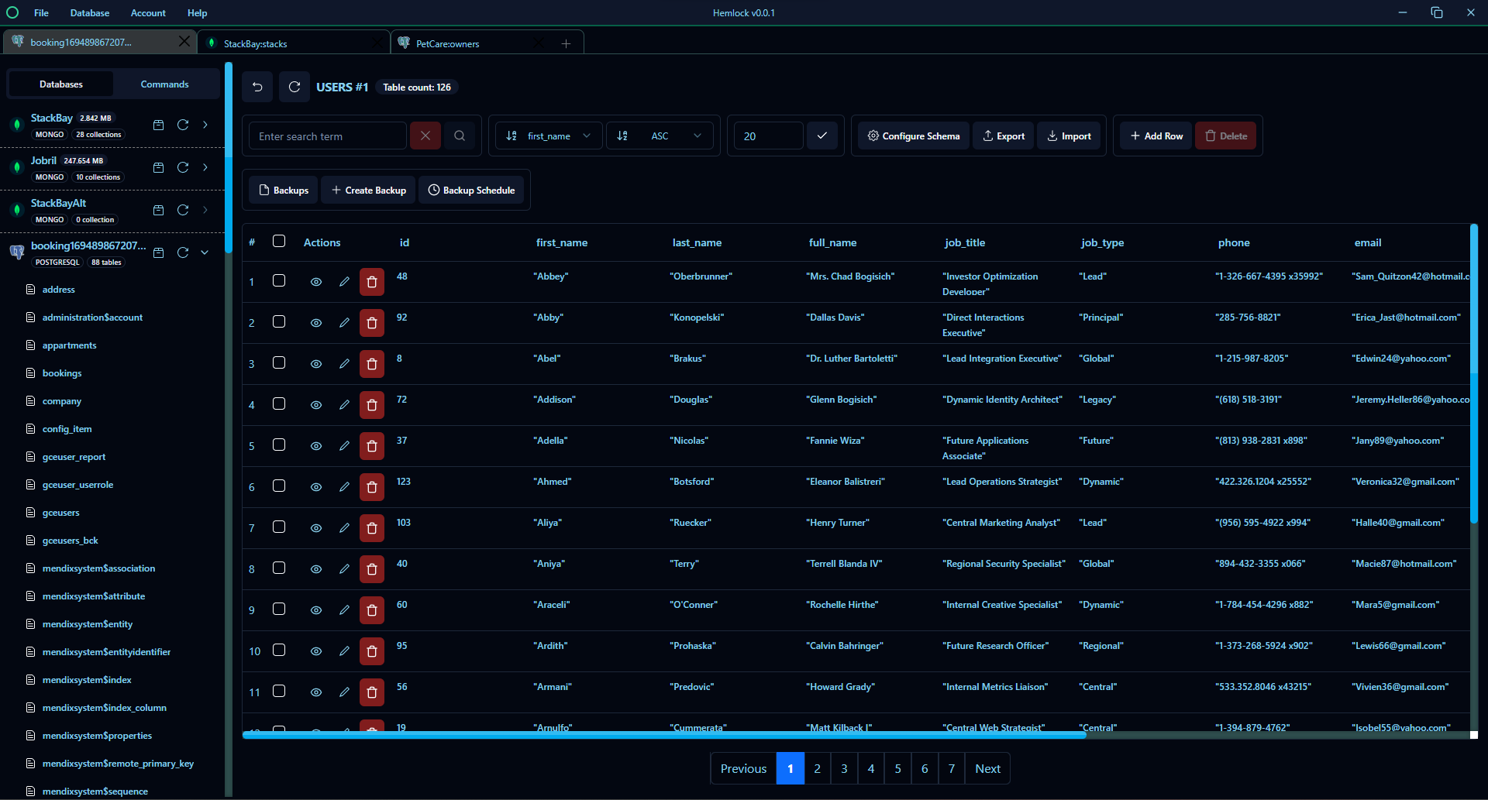
Task: Open the first_name sort column dropdown
Action: click(x=549, y=136)
